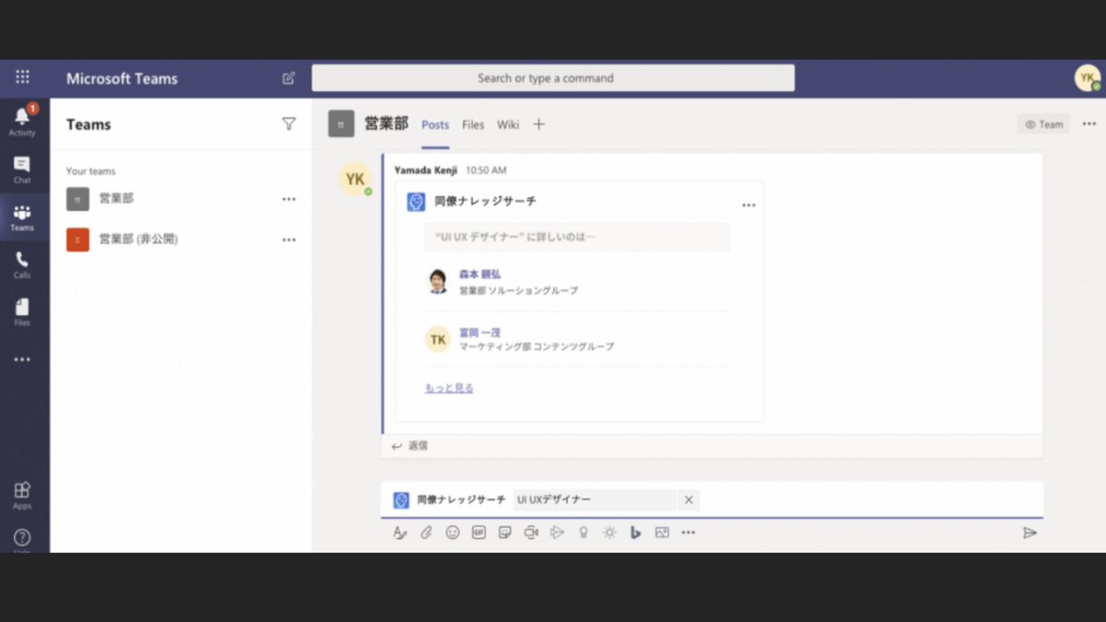1106x622 pixels.
Task: Open the sticker picker
Action: tap(505, 533)
